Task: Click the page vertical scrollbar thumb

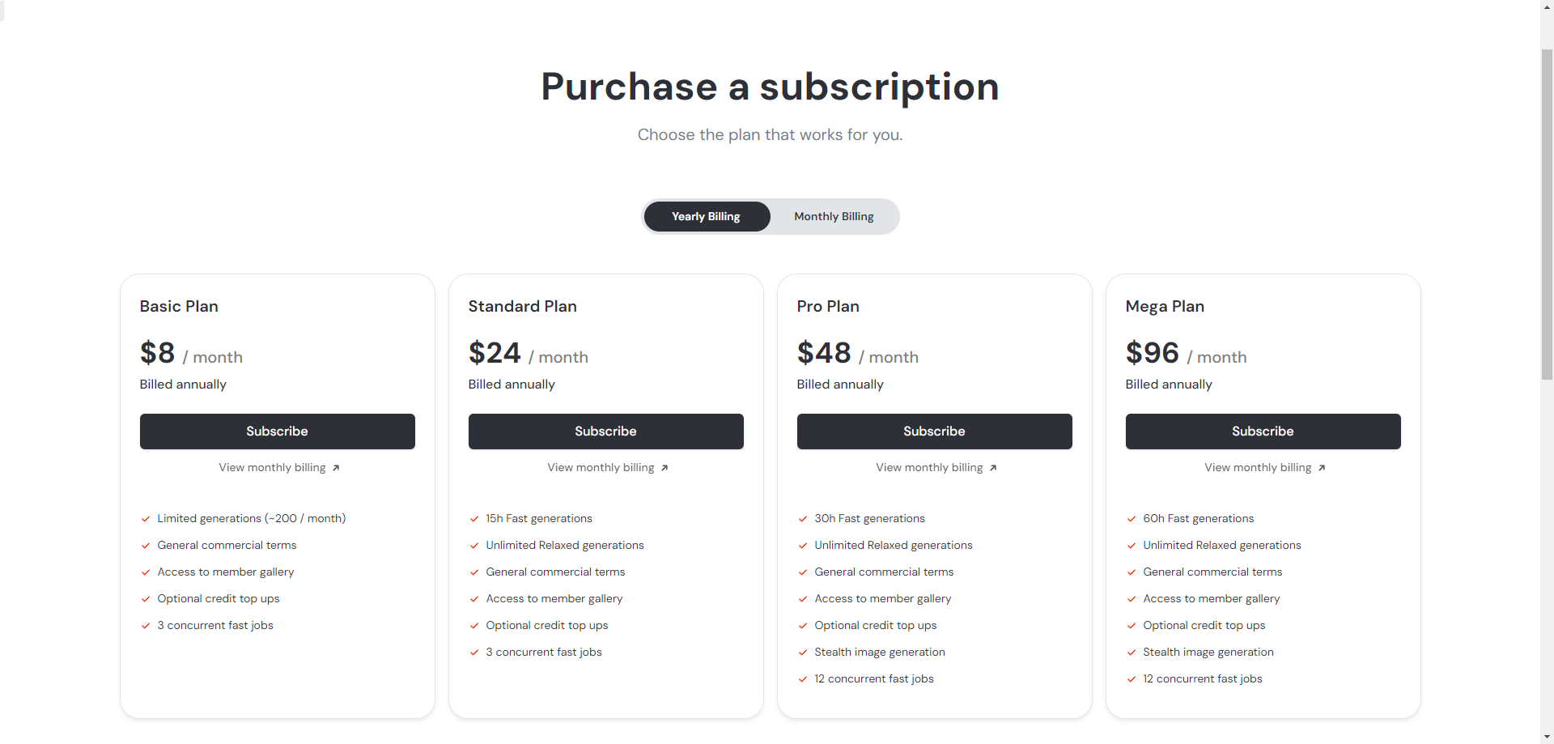Action: (x=1547, y=210)
